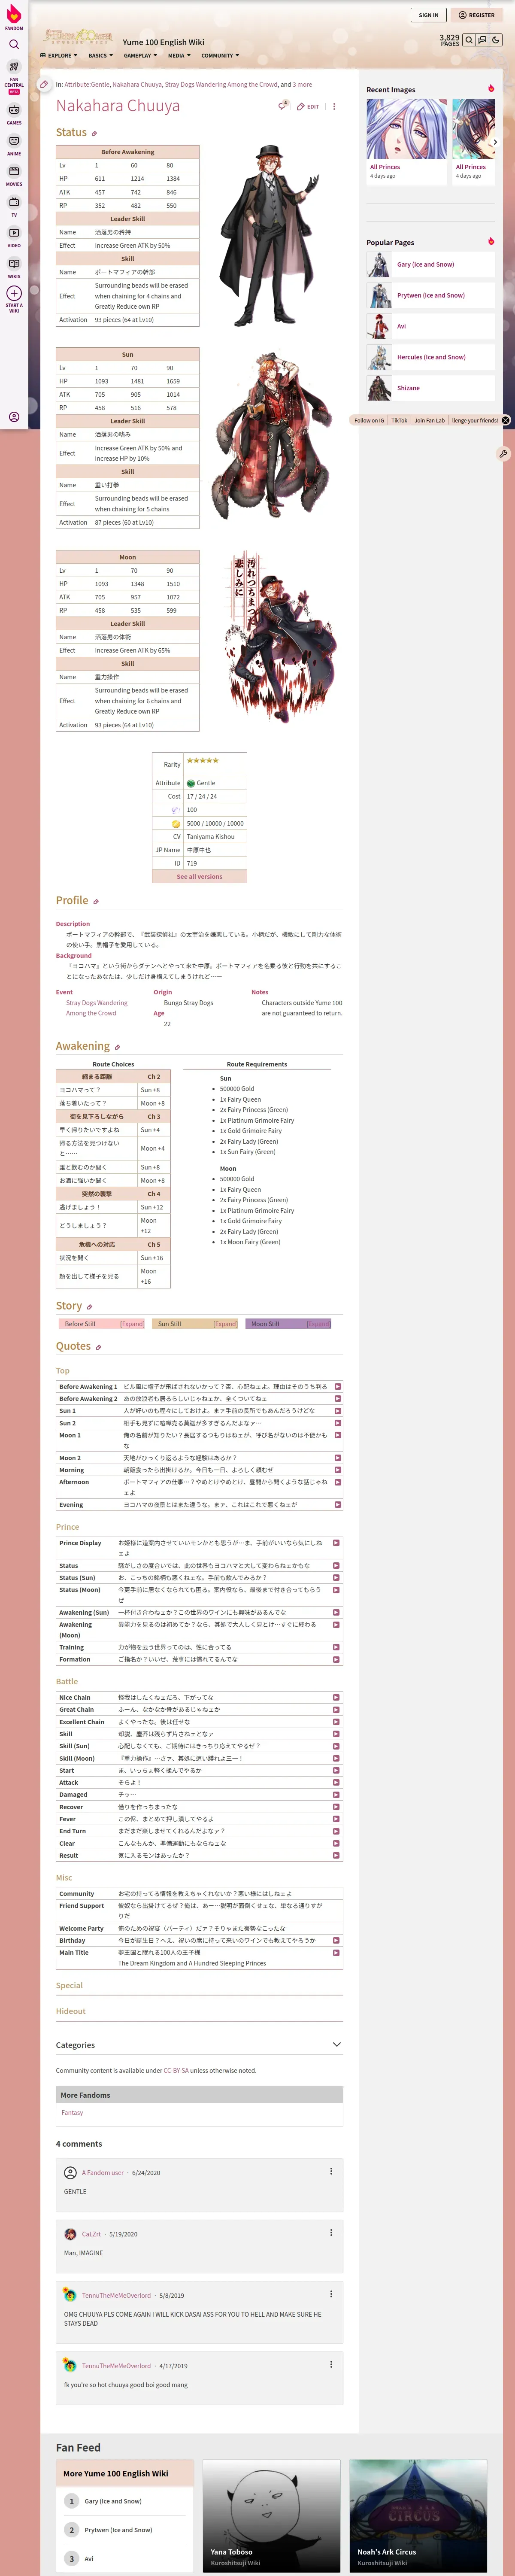
Task: Click the Sign In button
Action: coord(429,15)
